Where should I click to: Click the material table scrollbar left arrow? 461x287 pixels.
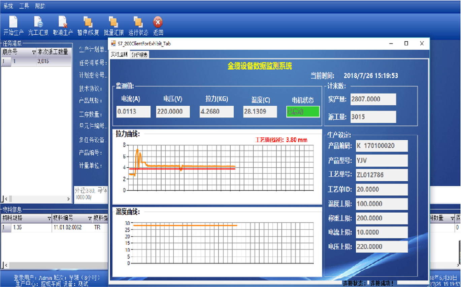[6, 265]
